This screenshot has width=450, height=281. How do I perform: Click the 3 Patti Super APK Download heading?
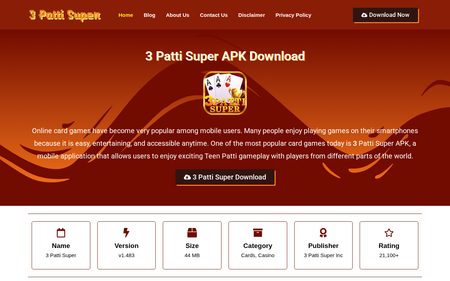(x=225, y=56)
